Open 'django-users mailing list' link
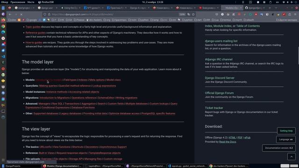The image size is (299, 168). click(221, 41)
